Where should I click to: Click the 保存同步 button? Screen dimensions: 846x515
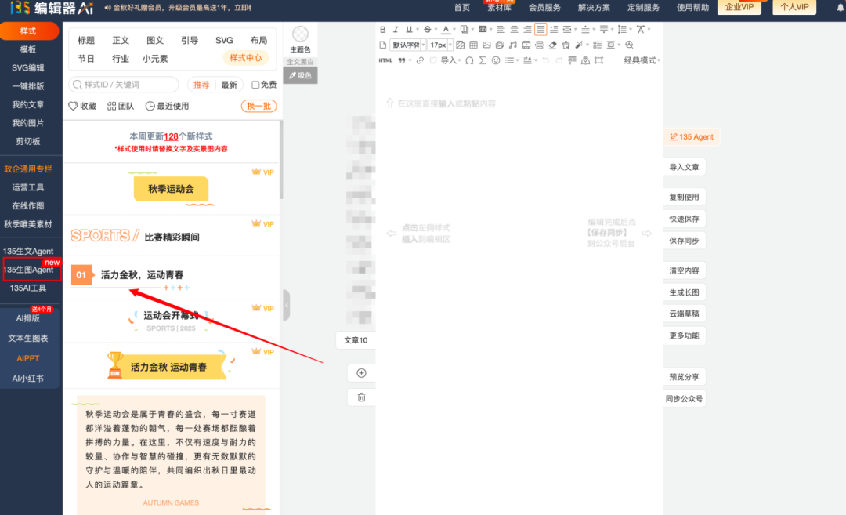click(684, 241)
